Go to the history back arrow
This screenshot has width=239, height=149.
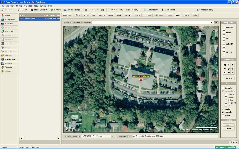point(86,10)
